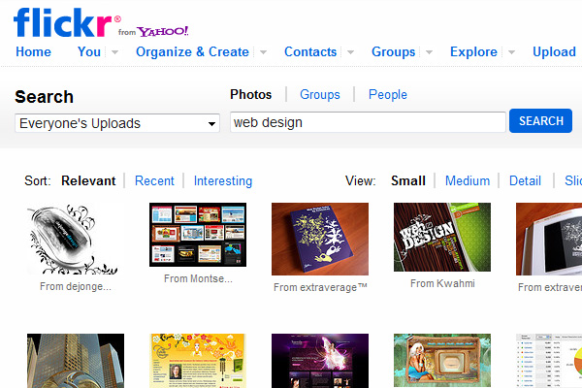Screen dimensions: 582x388
Task: Switch to the Medium view
Action: coord(468,180)
